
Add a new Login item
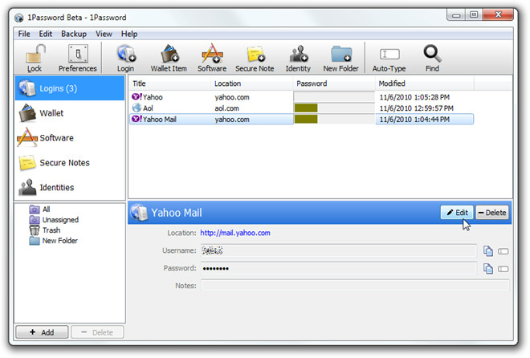click(x=126, y=58)
